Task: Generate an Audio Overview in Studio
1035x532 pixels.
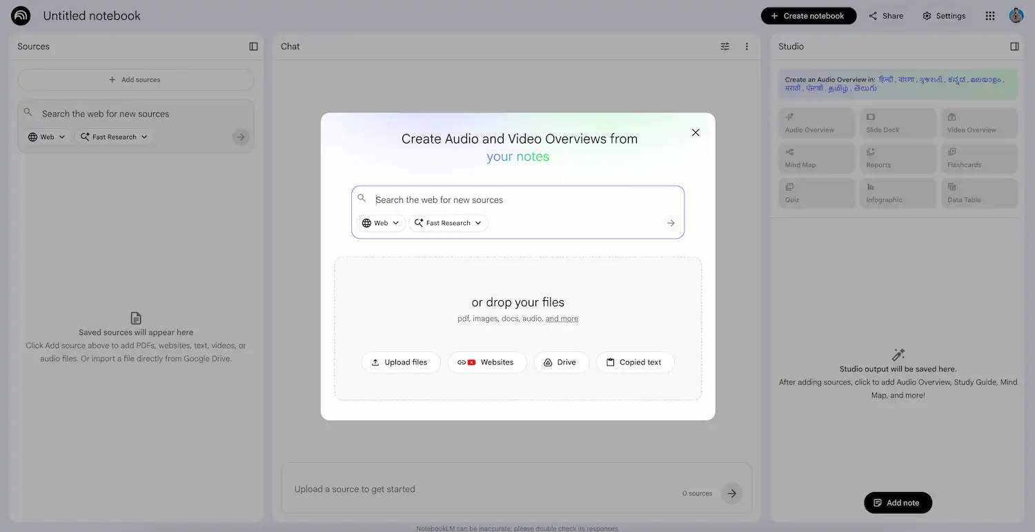Action: click(x=816, y=123)
